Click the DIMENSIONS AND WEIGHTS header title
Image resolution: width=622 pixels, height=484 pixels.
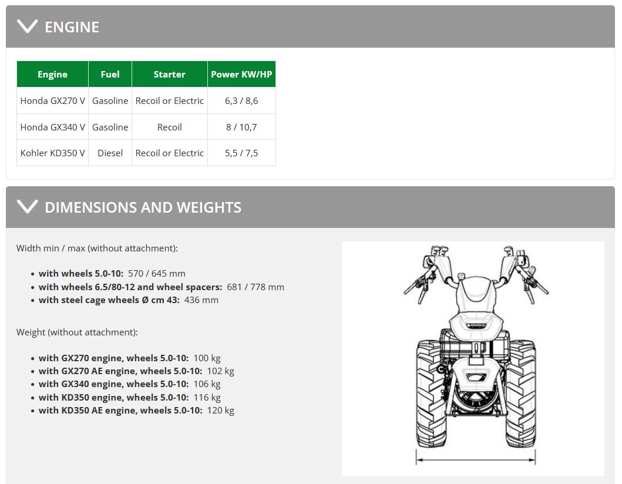(143, 207)
